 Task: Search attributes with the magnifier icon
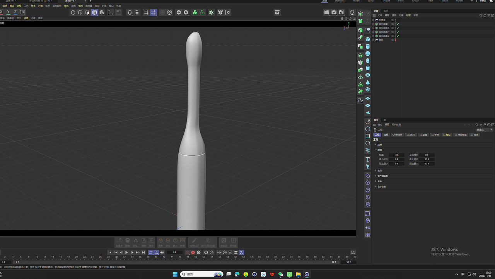(x=477, y=125)
